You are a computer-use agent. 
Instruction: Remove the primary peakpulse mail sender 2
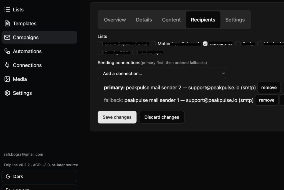269,87
